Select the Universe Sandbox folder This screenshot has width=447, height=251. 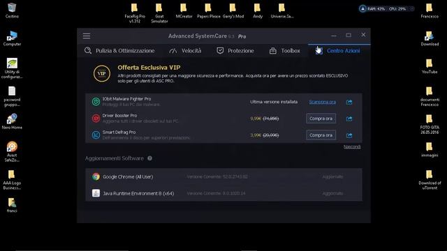[282, 10]
